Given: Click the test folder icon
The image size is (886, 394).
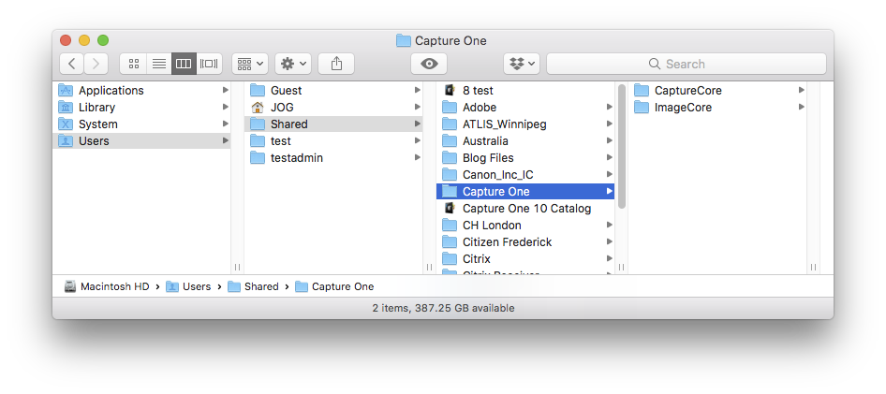Looking at the screenshot, I should (258, 141).
